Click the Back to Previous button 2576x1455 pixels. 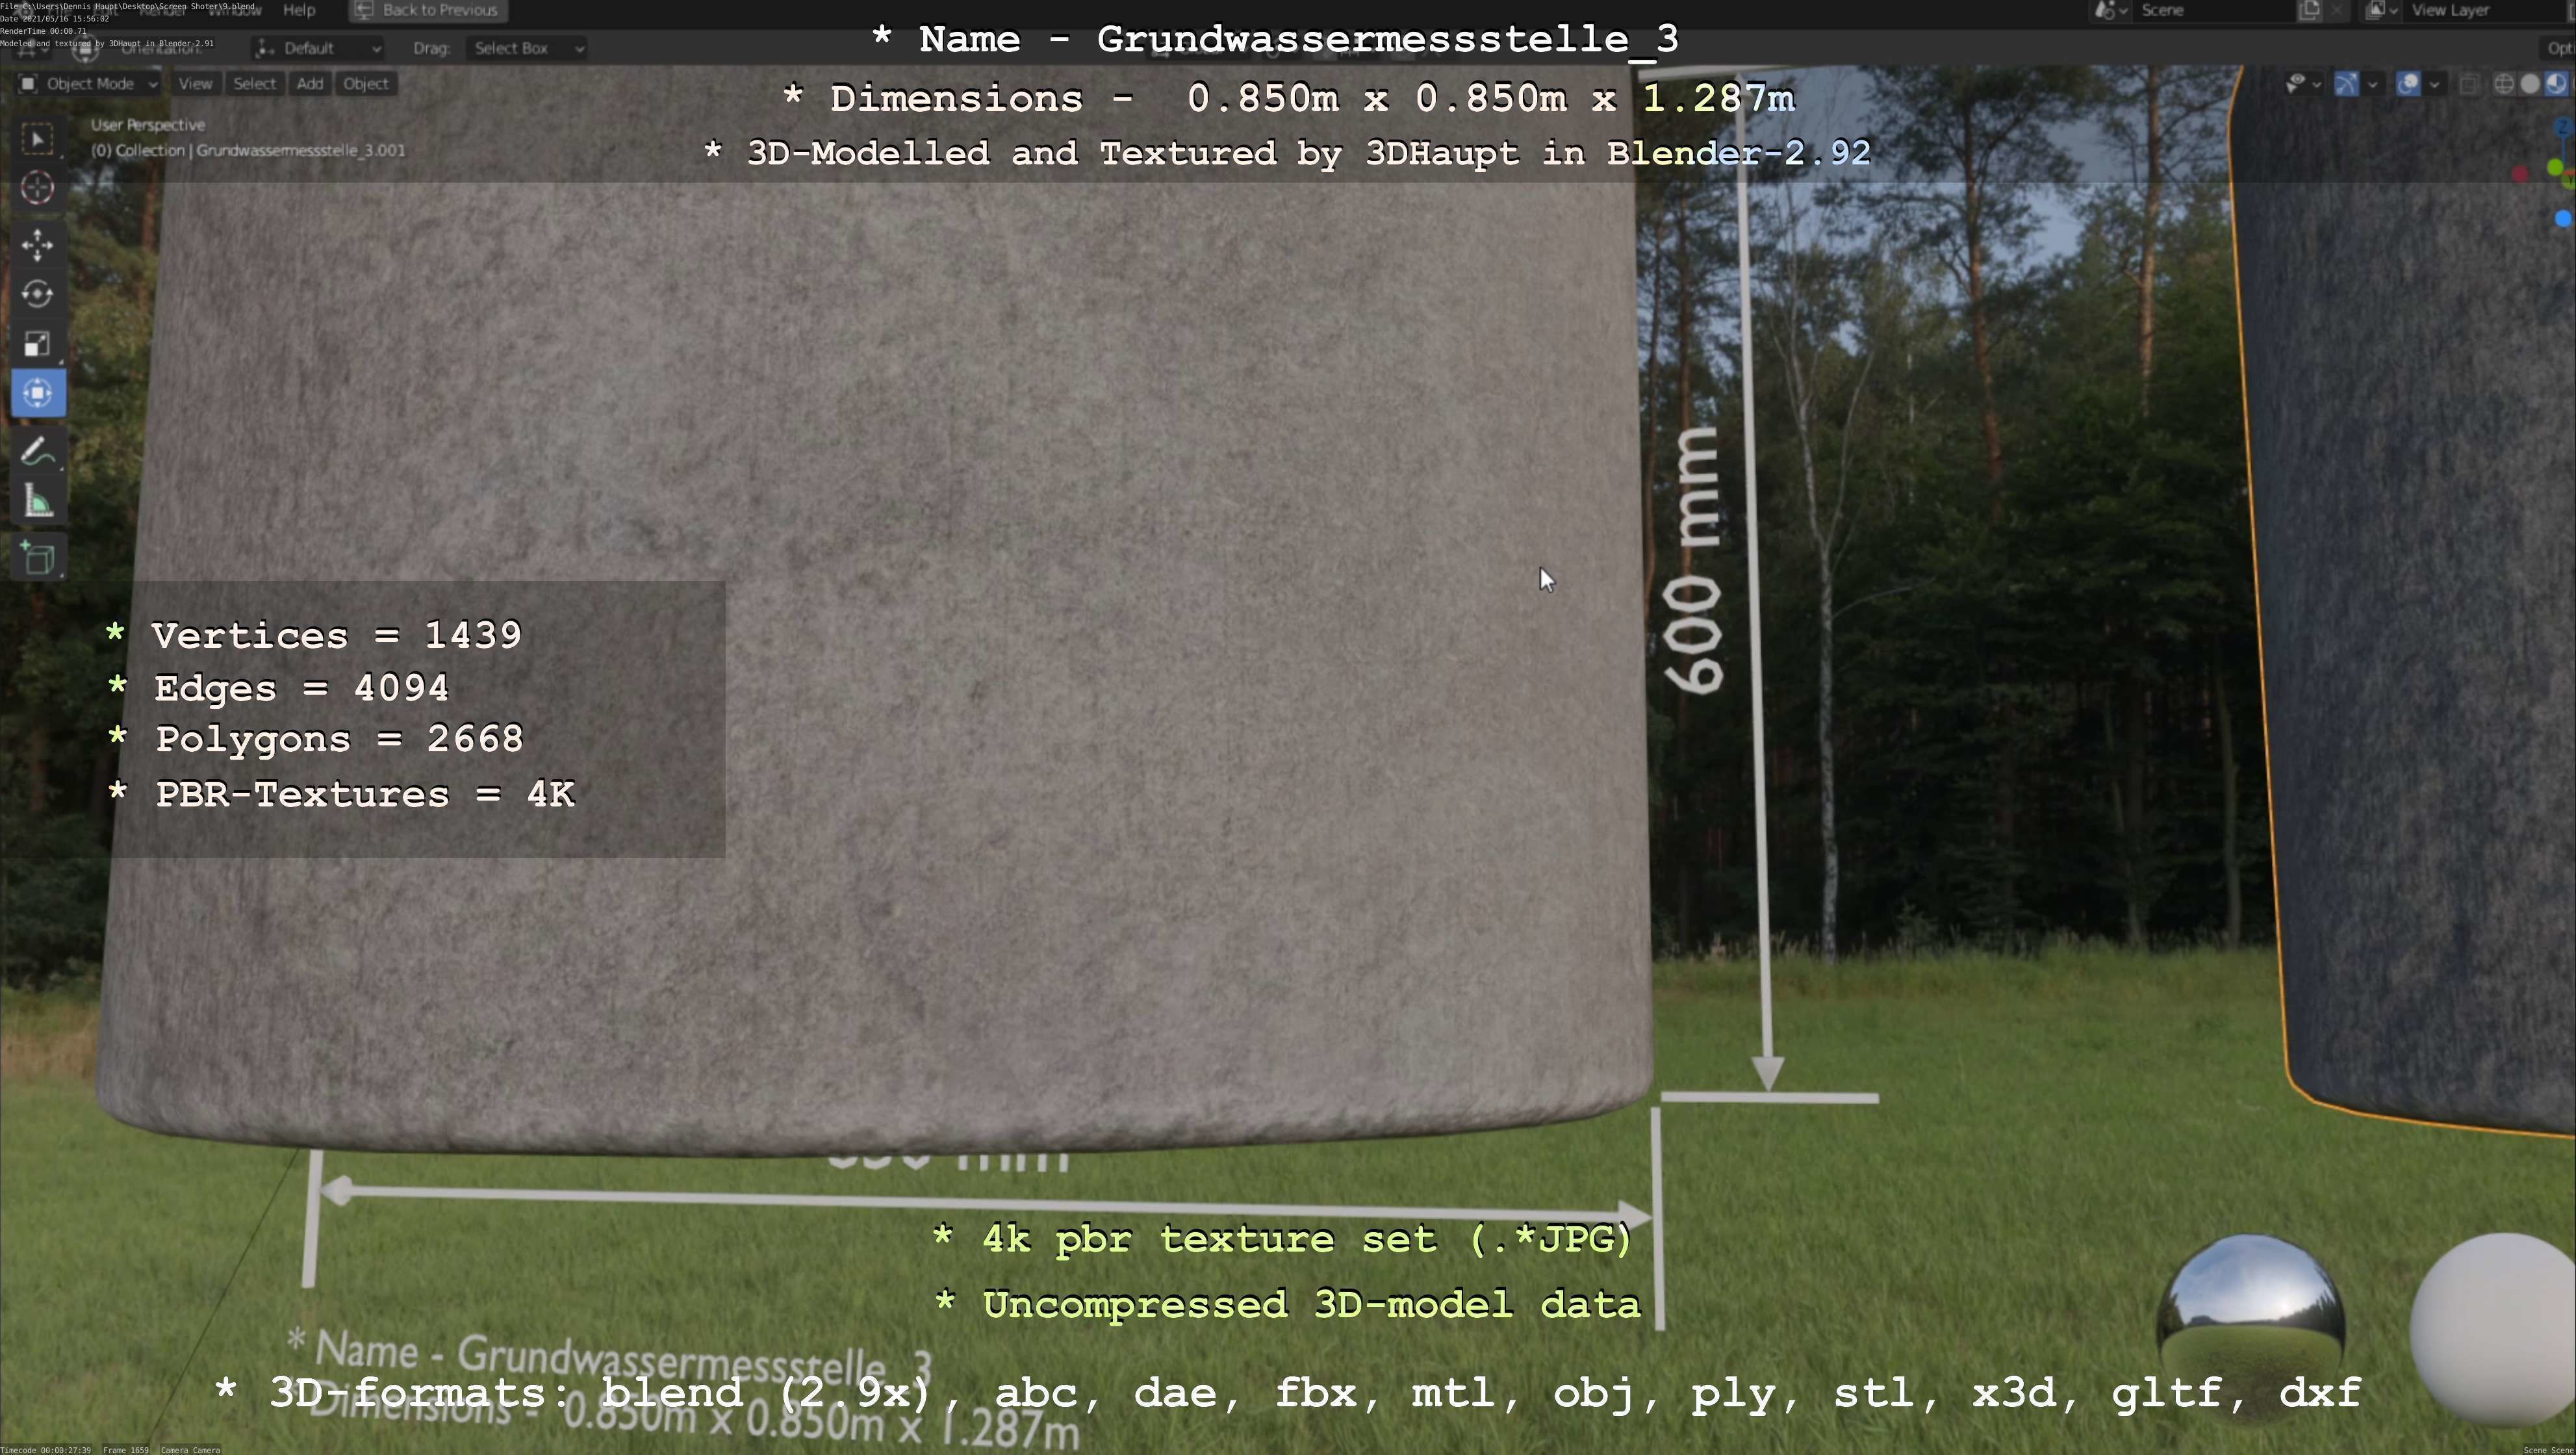tap(428, 10)
